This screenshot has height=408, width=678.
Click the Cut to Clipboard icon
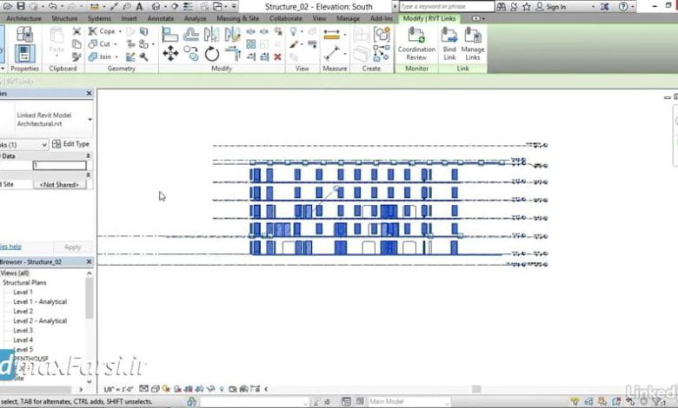click(x=76, y=31)
